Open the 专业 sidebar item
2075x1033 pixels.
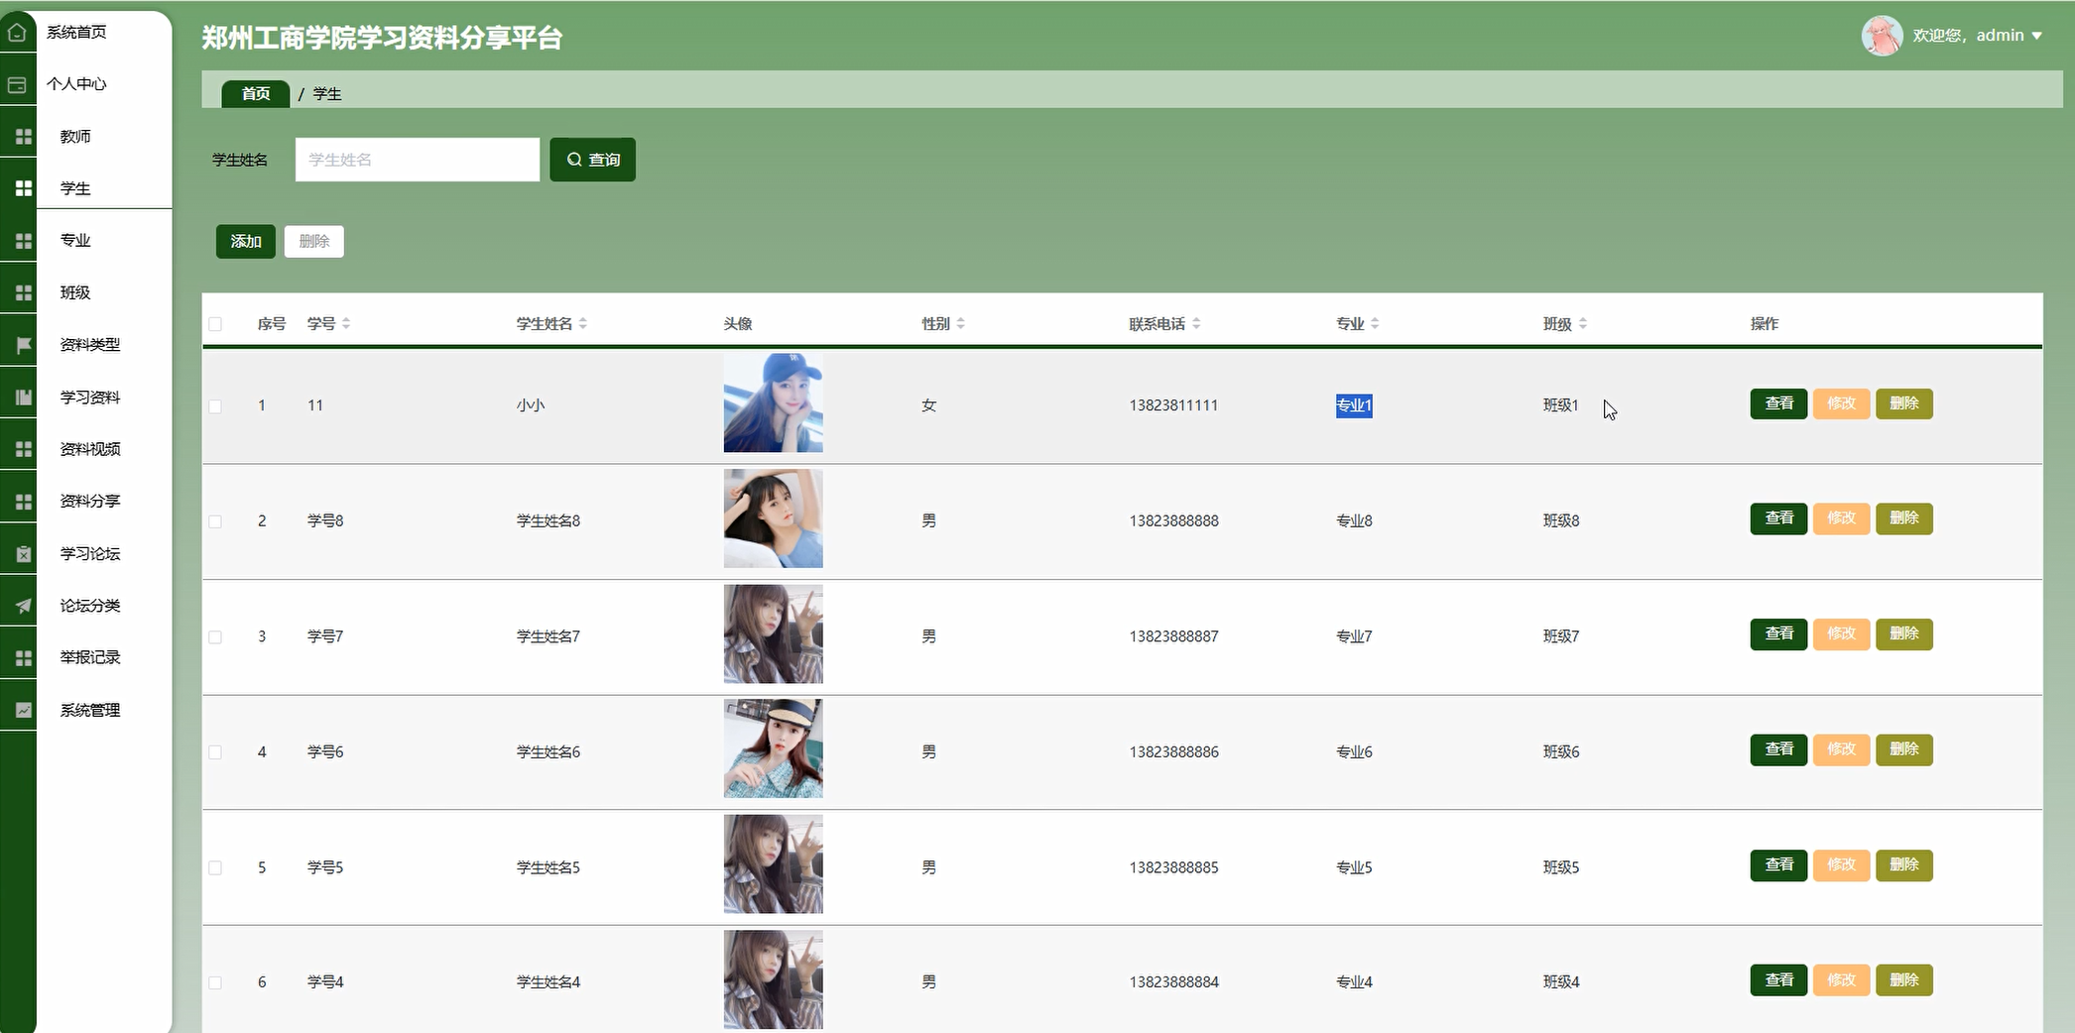(75, 241)
